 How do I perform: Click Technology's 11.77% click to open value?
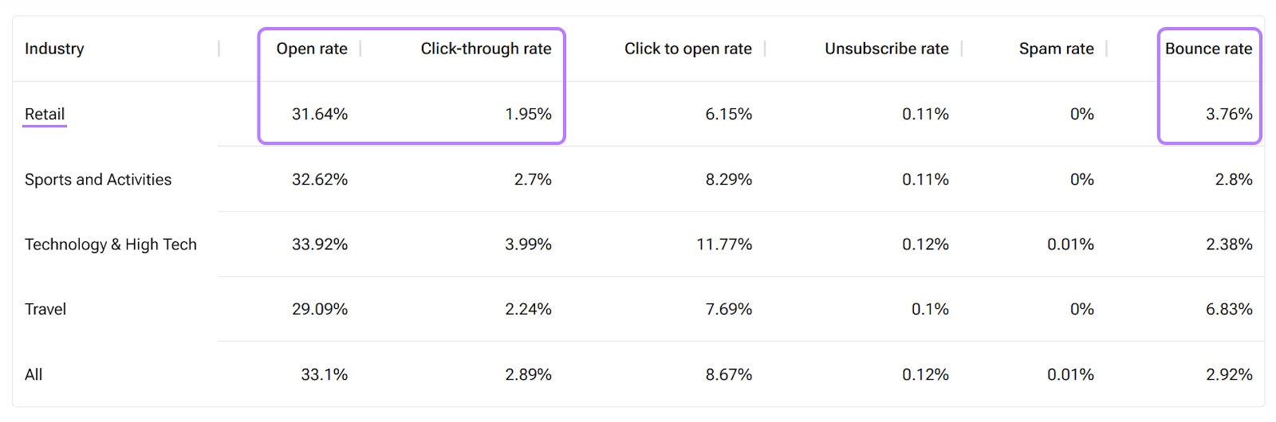point(724,244)
